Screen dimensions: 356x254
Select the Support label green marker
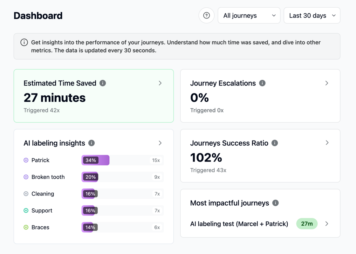(26, 211)
